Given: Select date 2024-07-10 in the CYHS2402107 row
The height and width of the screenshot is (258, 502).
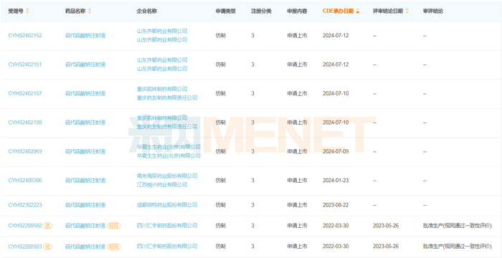Looking at the screenshot, I should [336, 93].
